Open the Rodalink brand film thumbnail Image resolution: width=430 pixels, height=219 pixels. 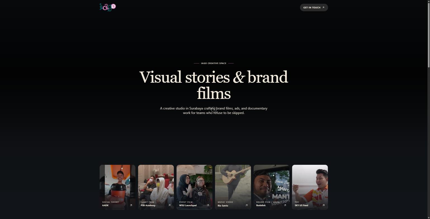click(x=271, y=187)
